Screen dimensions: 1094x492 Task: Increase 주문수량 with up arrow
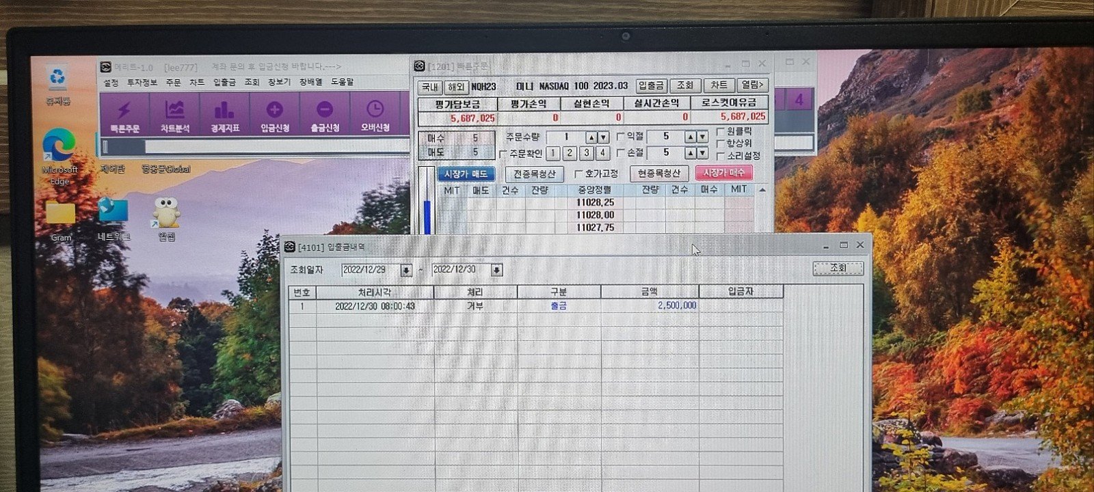[591, 137]
